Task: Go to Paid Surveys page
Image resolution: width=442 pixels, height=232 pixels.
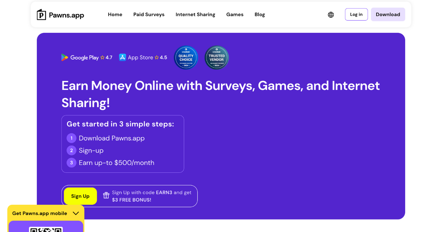Action: pyautogui.click(x=149, y=15)
